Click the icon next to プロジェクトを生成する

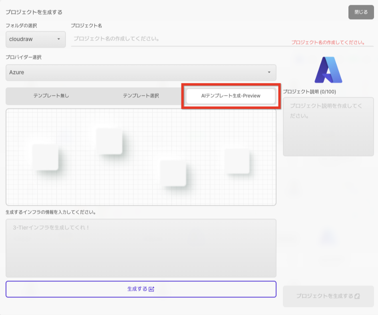[x=357, y=296]
